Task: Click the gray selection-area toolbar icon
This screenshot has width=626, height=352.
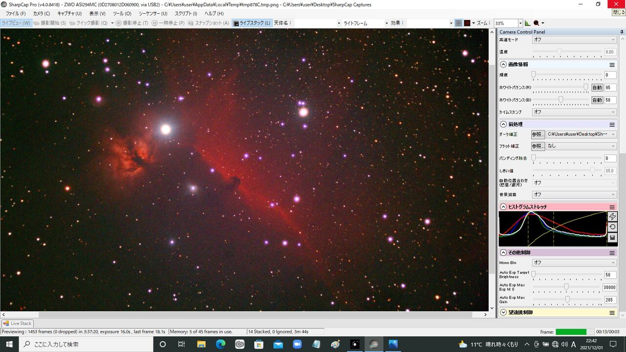Action: [x=458, y=23]
